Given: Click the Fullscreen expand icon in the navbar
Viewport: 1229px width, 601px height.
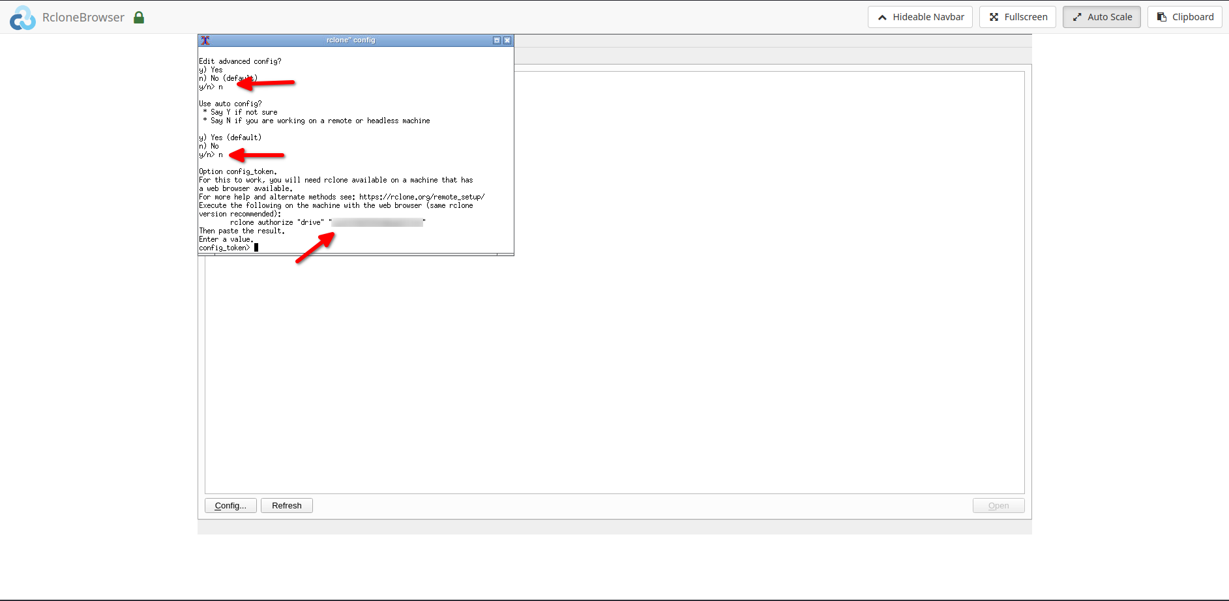Looking at the screenshot, I should [x=994, y=16].
